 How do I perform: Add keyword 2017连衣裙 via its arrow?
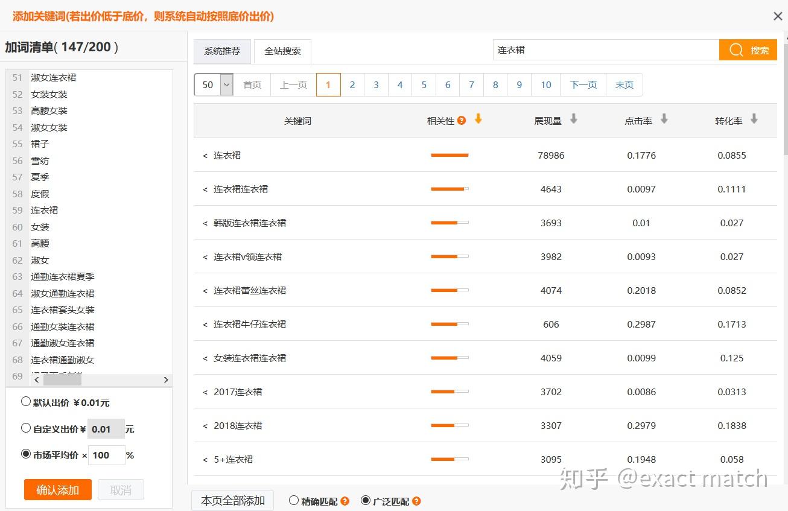[x=205, y=392]
